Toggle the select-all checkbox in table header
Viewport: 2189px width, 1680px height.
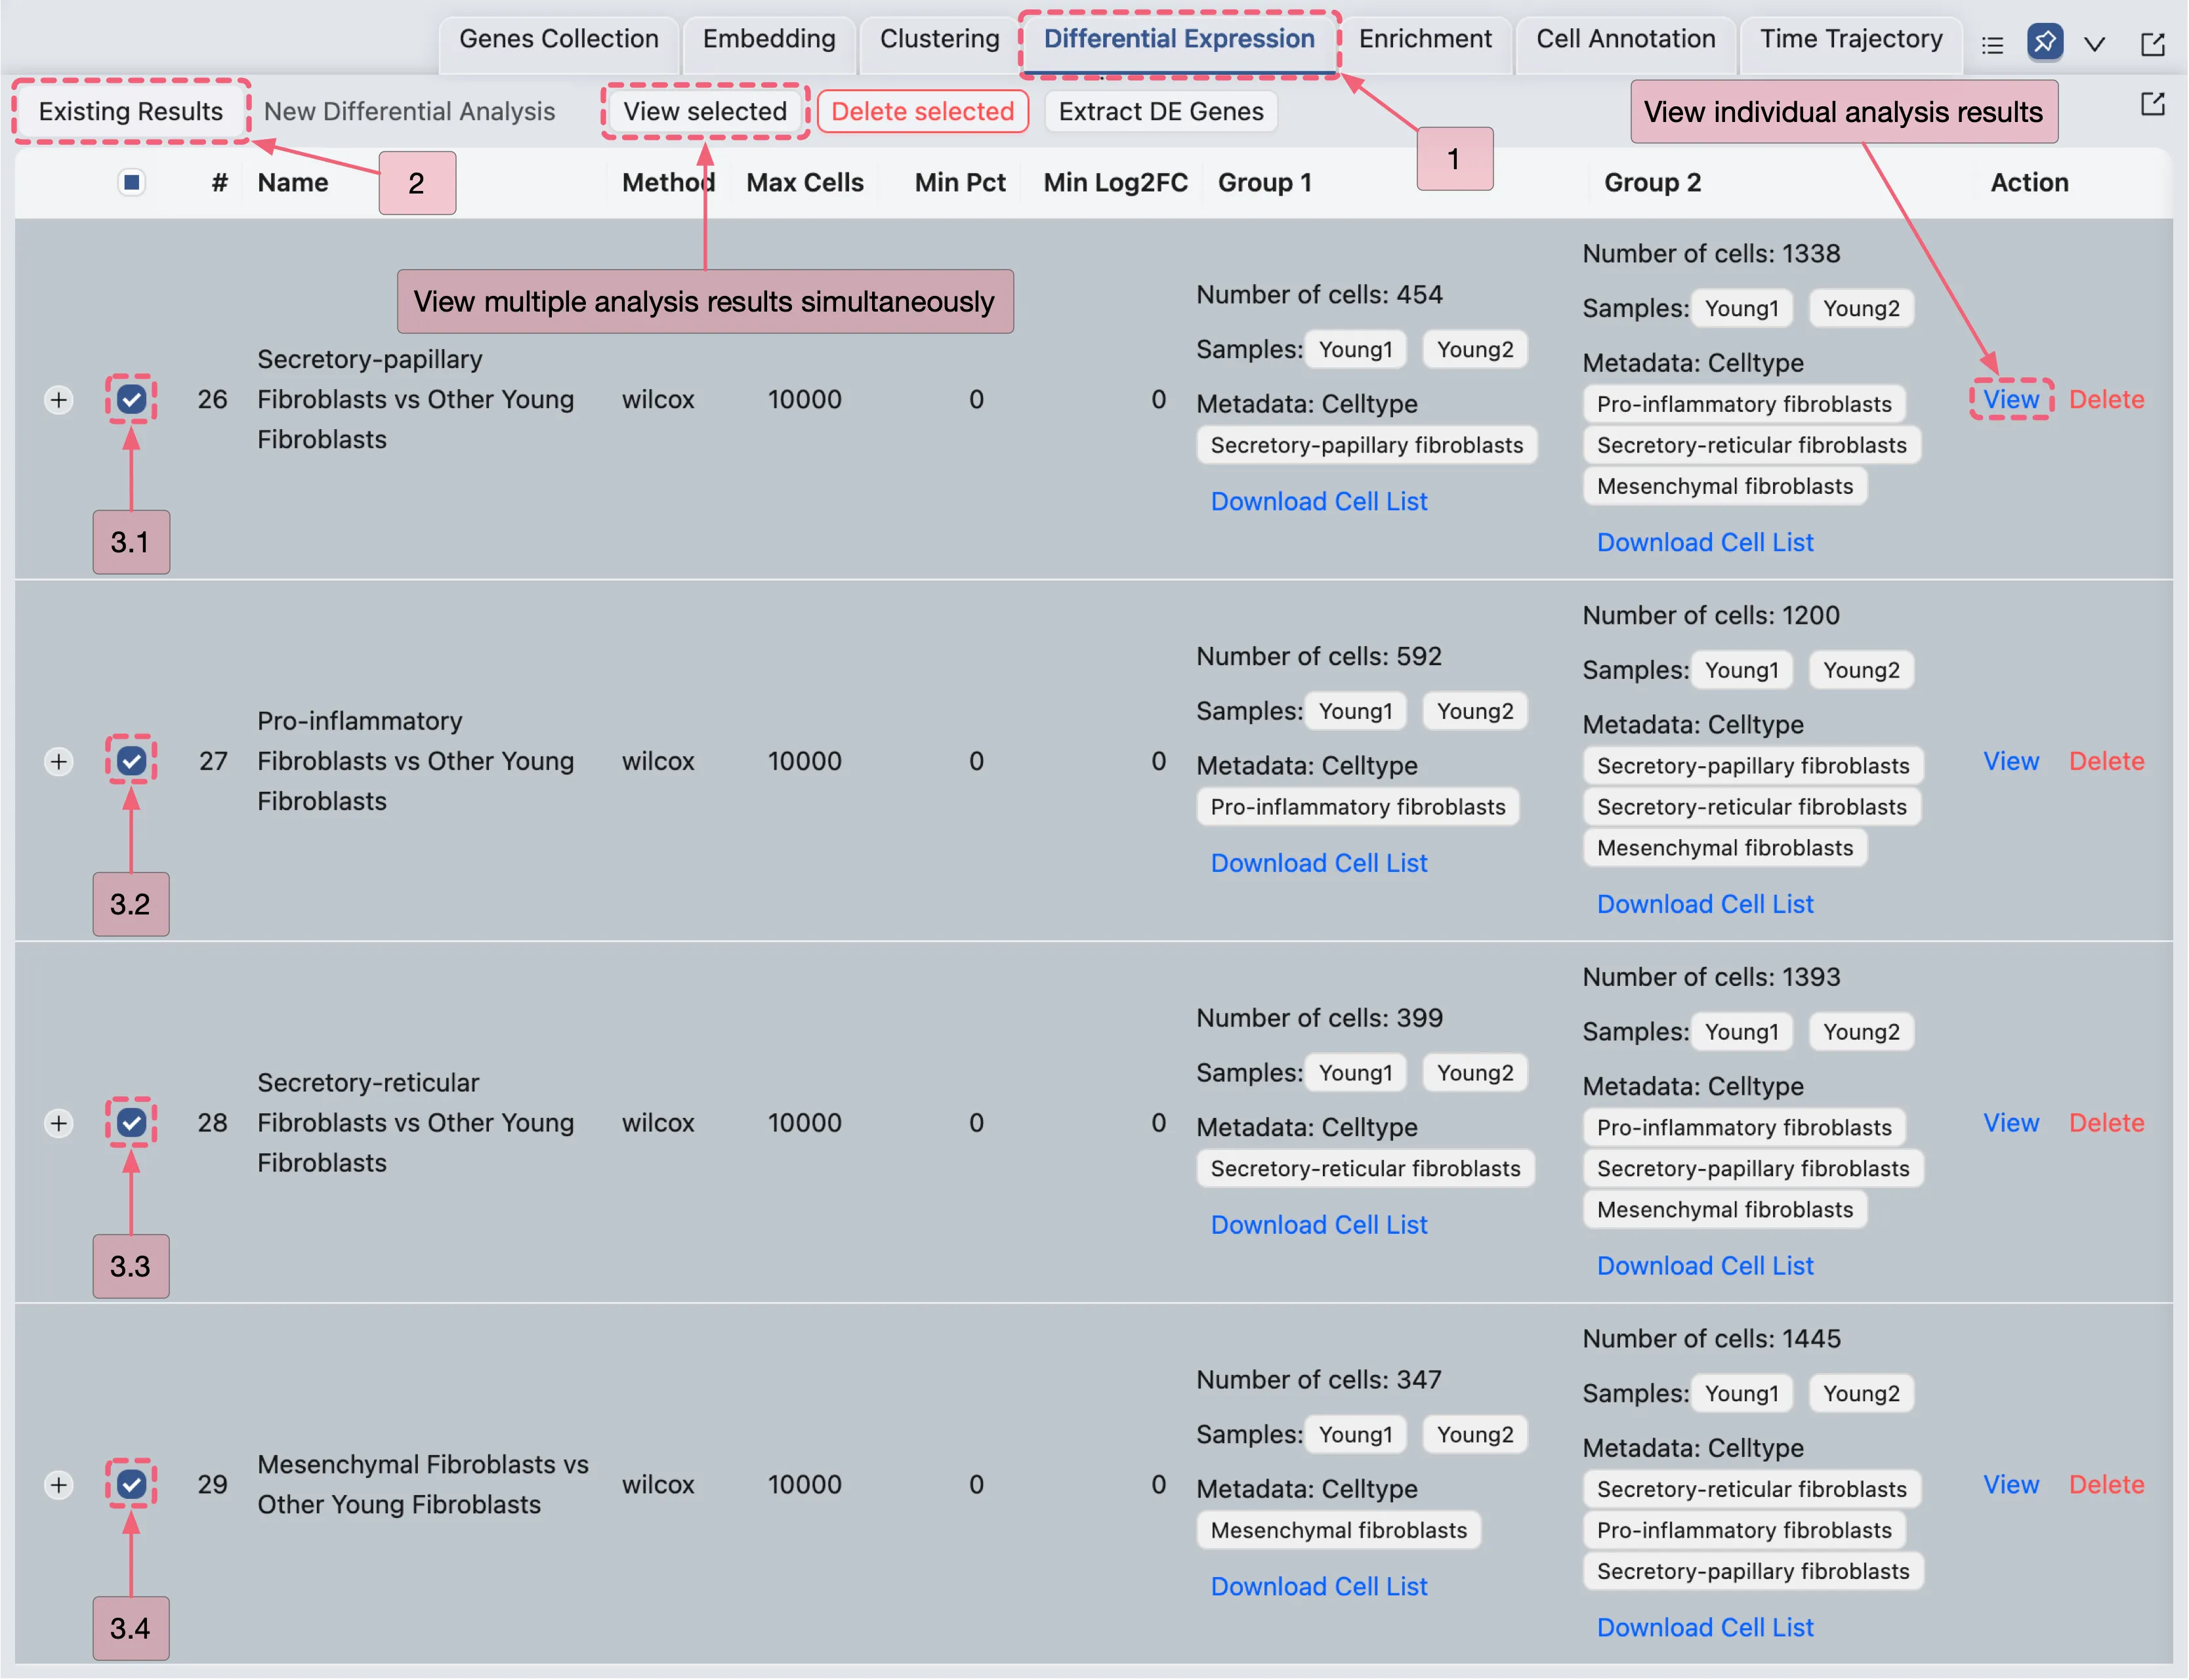pyautogui.click(x=131, y=182)
